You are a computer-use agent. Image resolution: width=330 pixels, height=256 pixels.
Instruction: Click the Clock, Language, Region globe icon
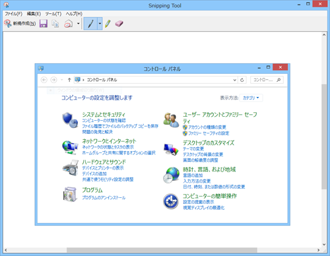pos(171,175)
